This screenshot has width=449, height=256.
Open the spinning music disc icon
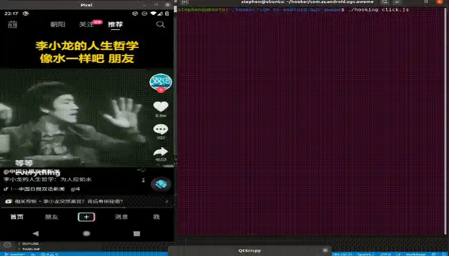pos(161,185)
